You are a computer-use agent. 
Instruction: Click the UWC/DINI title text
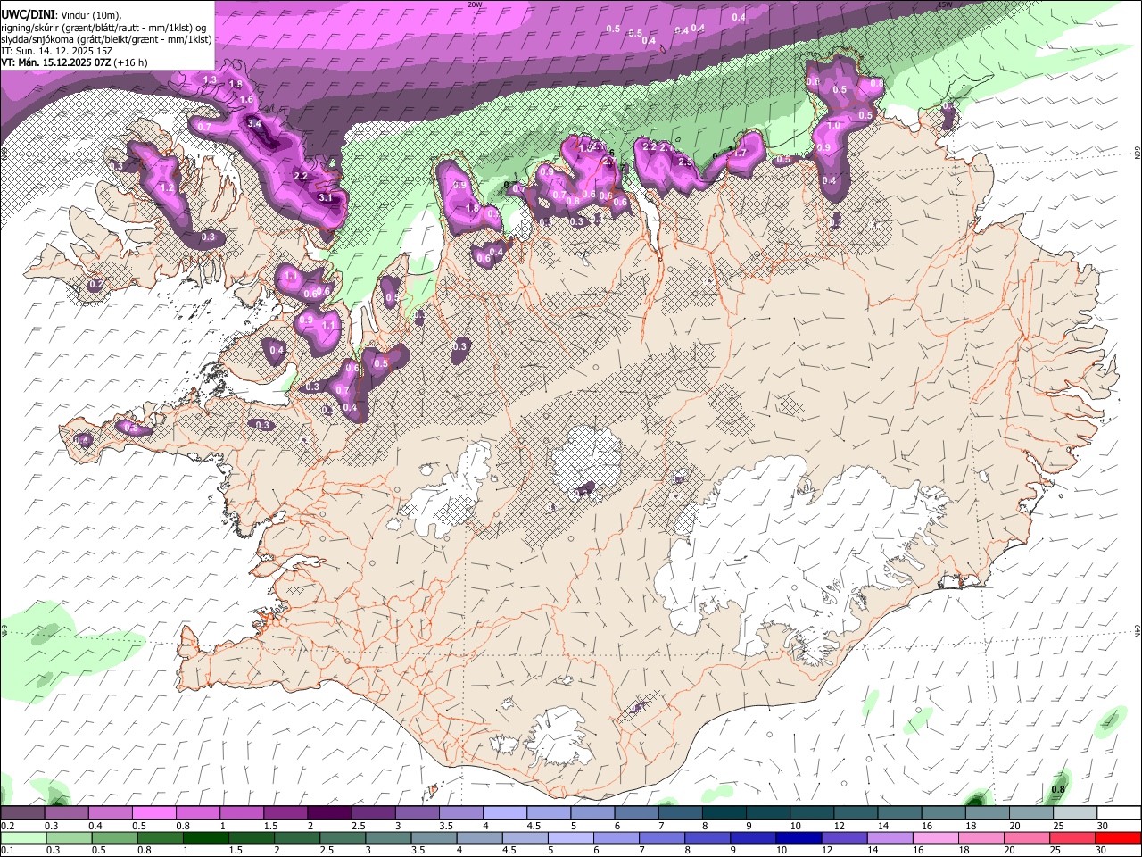[27, 15]
